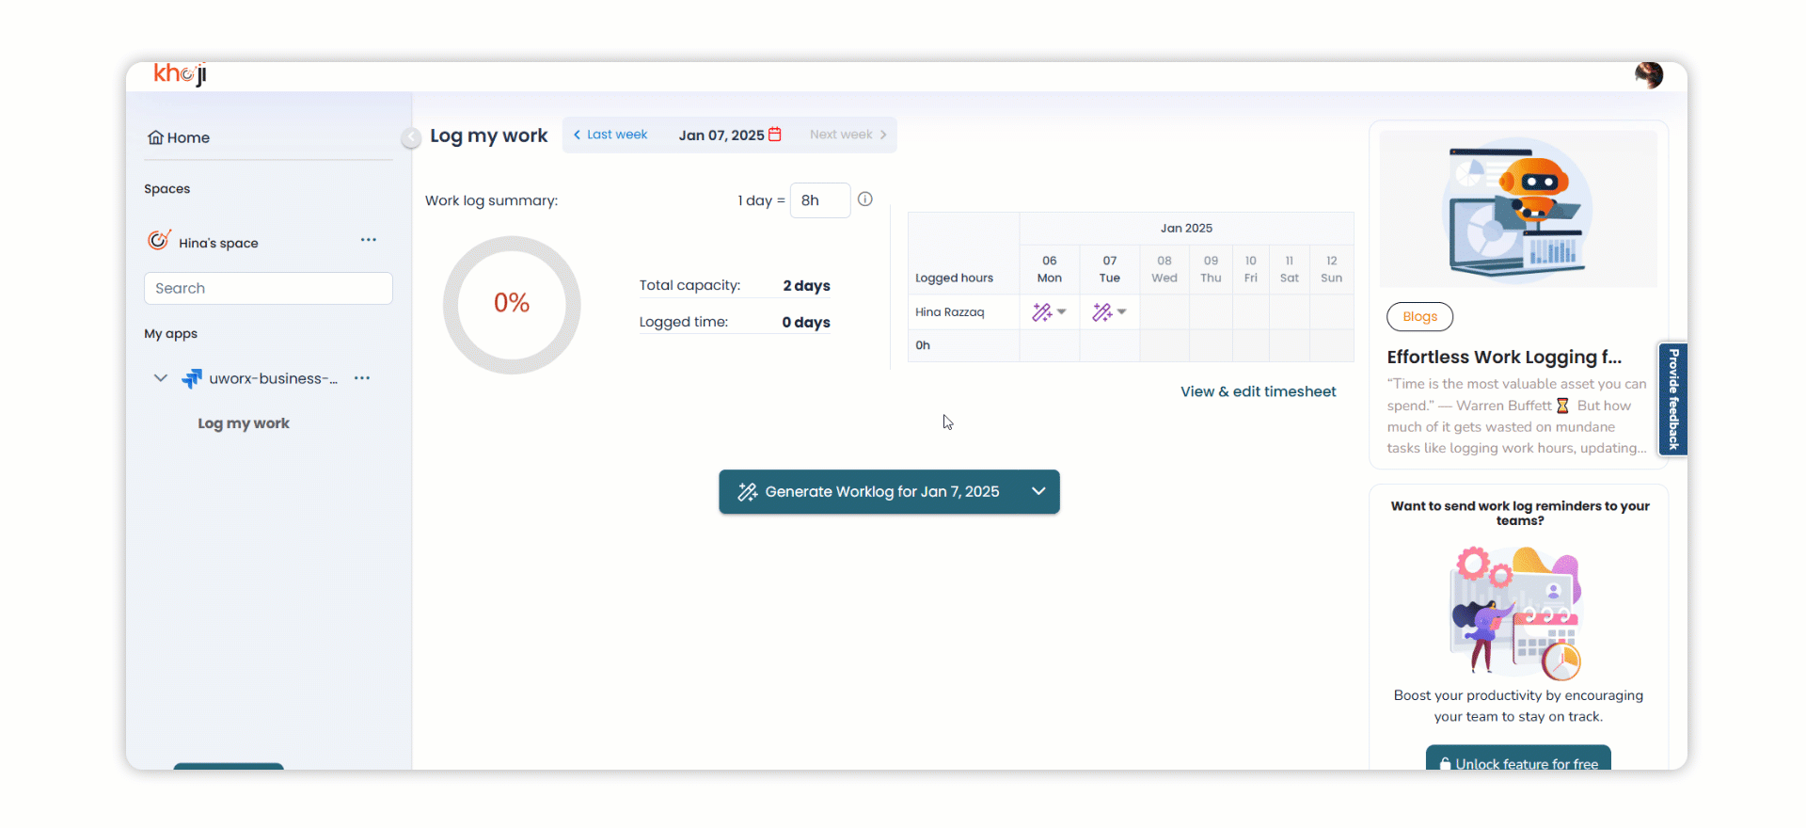The image size is (1806, 828).
Task: Click Generate Worklog for Jan 7, 2025
Action: point(870,491)
